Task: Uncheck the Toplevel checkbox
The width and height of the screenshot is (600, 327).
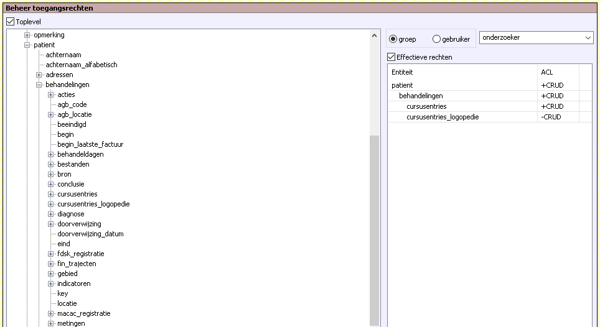Action: point(10,22)
